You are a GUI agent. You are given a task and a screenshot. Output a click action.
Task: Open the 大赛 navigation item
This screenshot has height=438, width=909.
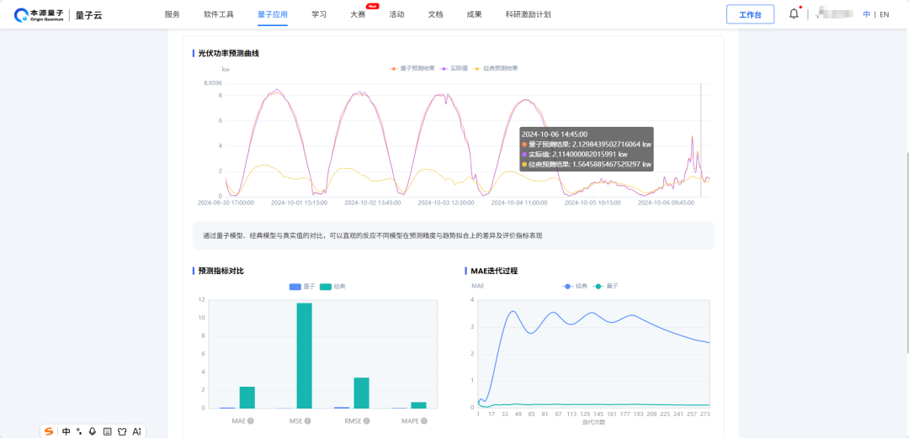click(x=358, y=14)
